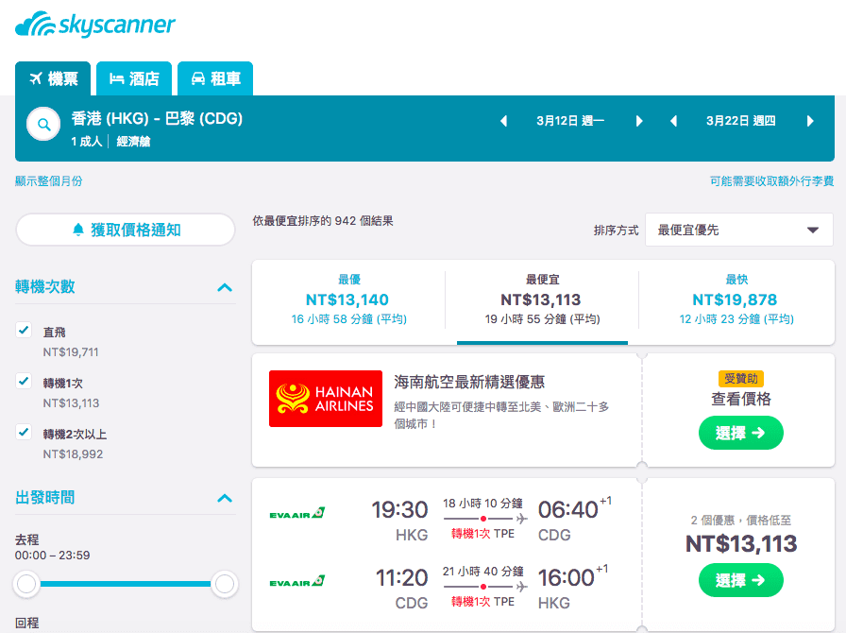Collapse the 轉機次數 stops section

click(225, 287)
